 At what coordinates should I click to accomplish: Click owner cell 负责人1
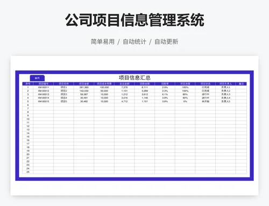click(226, 87)
